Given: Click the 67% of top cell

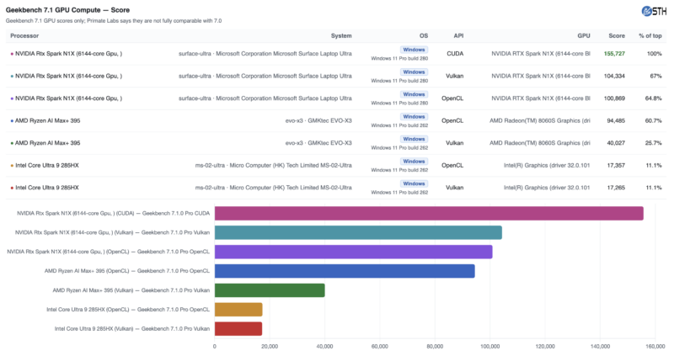Looking at the screenshot, I should click(655, 76).
